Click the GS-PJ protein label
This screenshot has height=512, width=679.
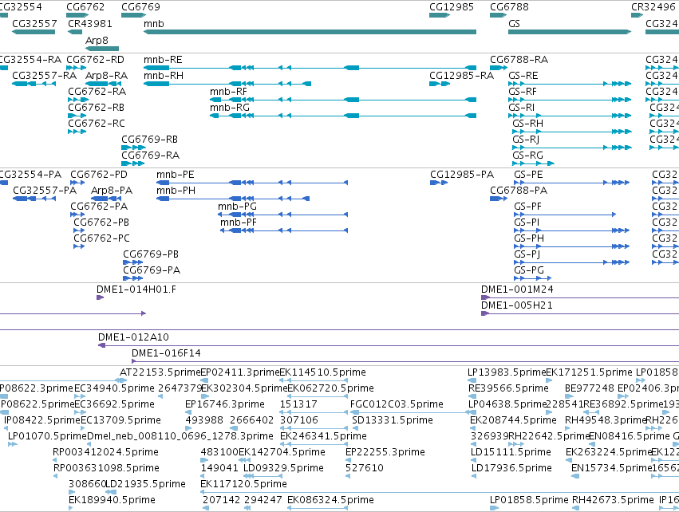click(527, 254)
